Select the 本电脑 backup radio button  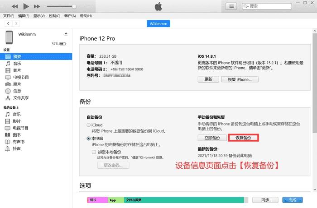[x=89, y=139]
